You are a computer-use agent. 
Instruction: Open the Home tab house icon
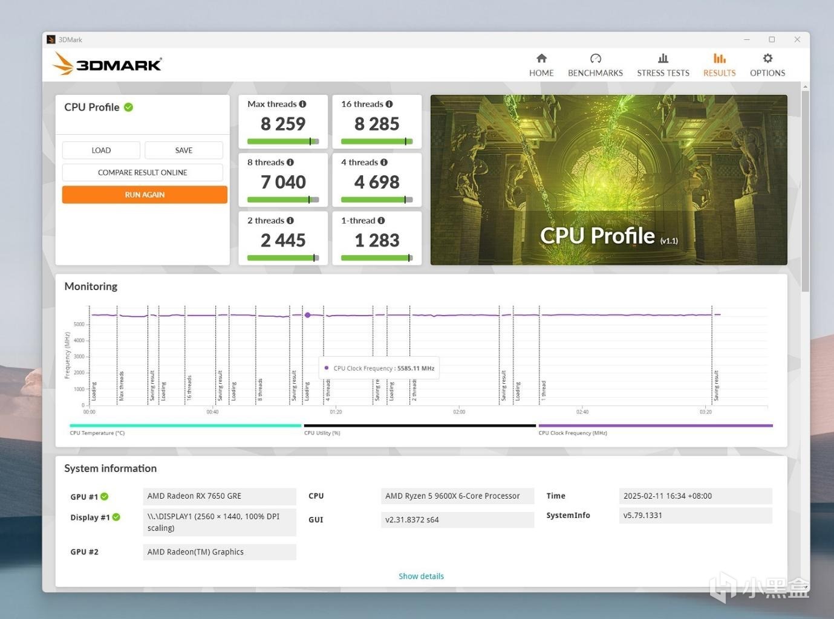[x=541, y=58]
